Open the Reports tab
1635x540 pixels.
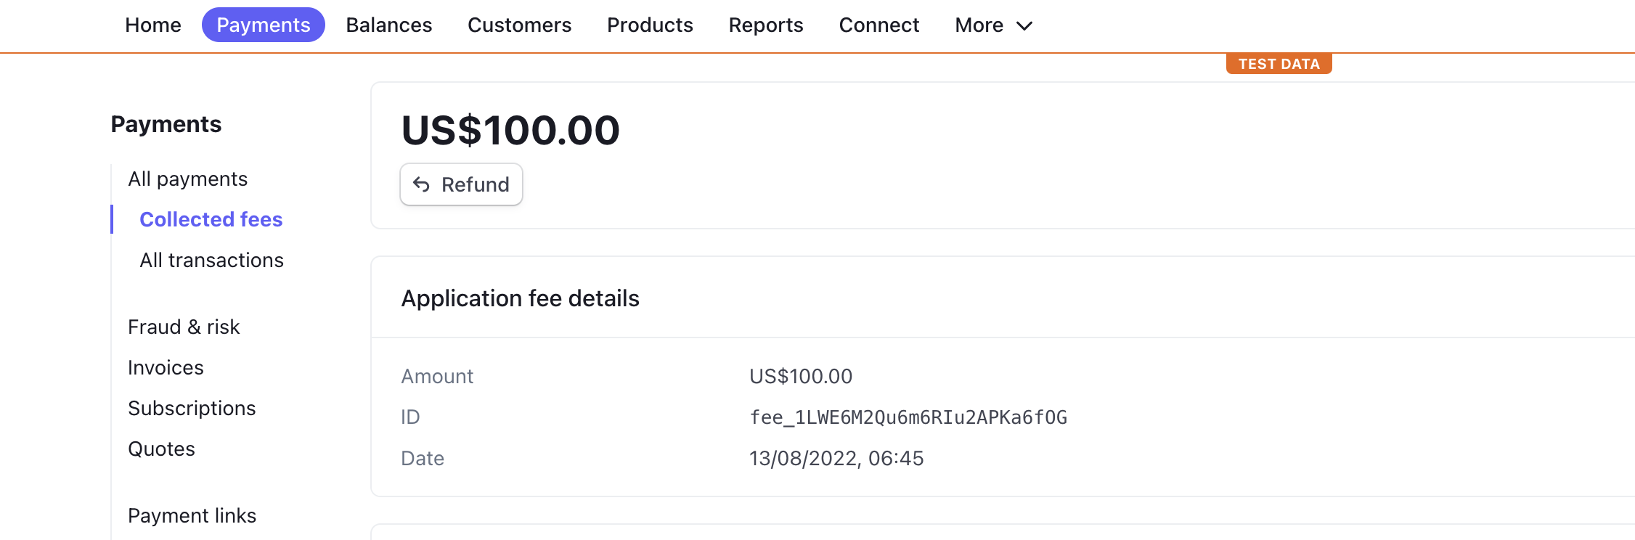click(766, 25)
